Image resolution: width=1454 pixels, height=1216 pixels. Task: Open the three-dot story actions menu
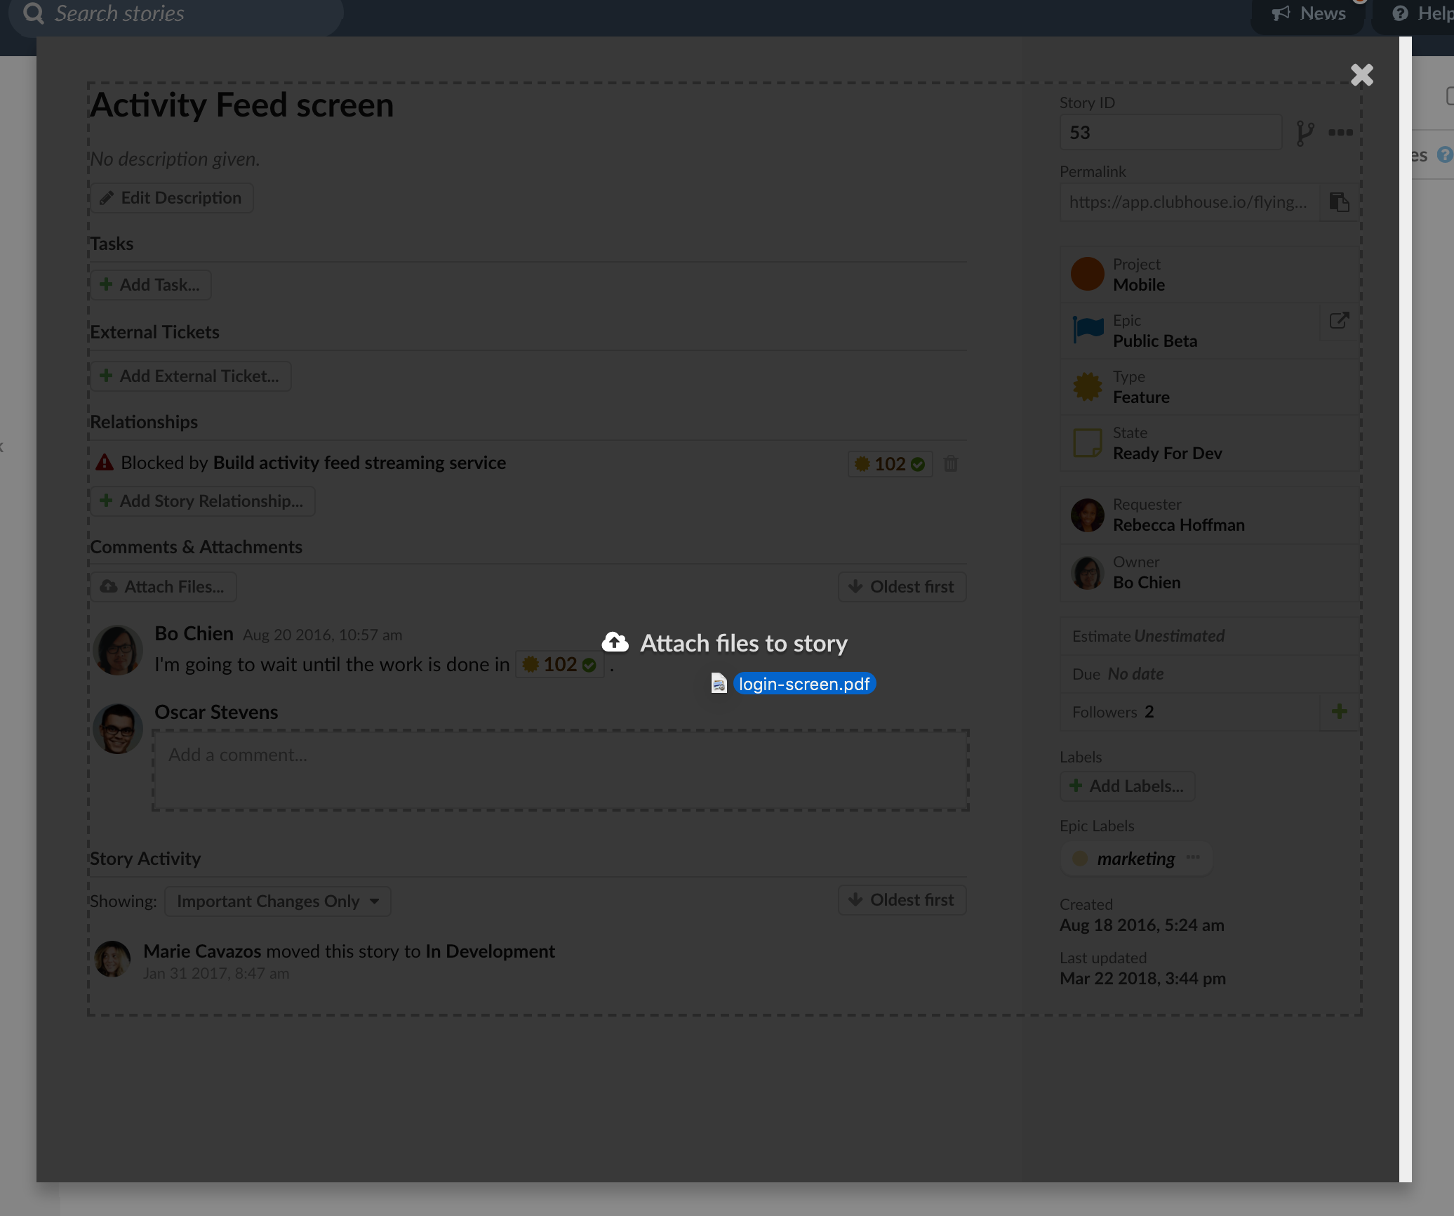1340,133
